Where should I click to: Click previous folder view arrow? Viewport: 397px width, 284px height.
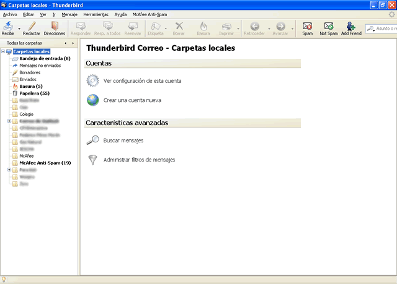click(66, 43)
